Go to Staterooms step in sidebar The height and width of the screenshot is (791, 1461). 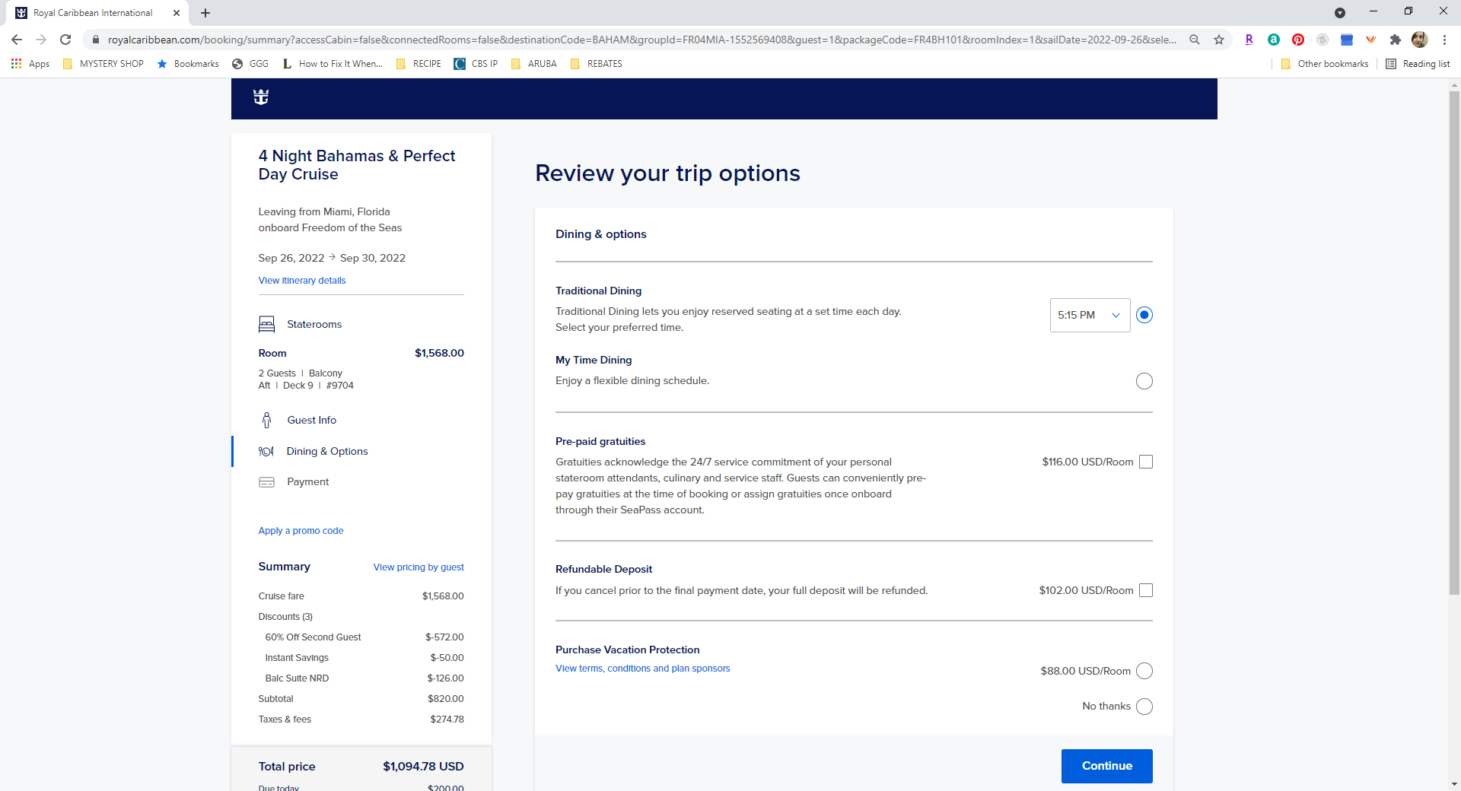[314, 325]
